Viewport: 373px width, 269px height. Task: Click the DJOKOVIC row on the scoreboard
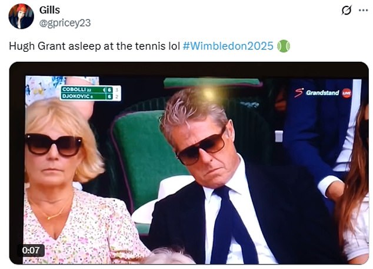(x=90, y=97)
